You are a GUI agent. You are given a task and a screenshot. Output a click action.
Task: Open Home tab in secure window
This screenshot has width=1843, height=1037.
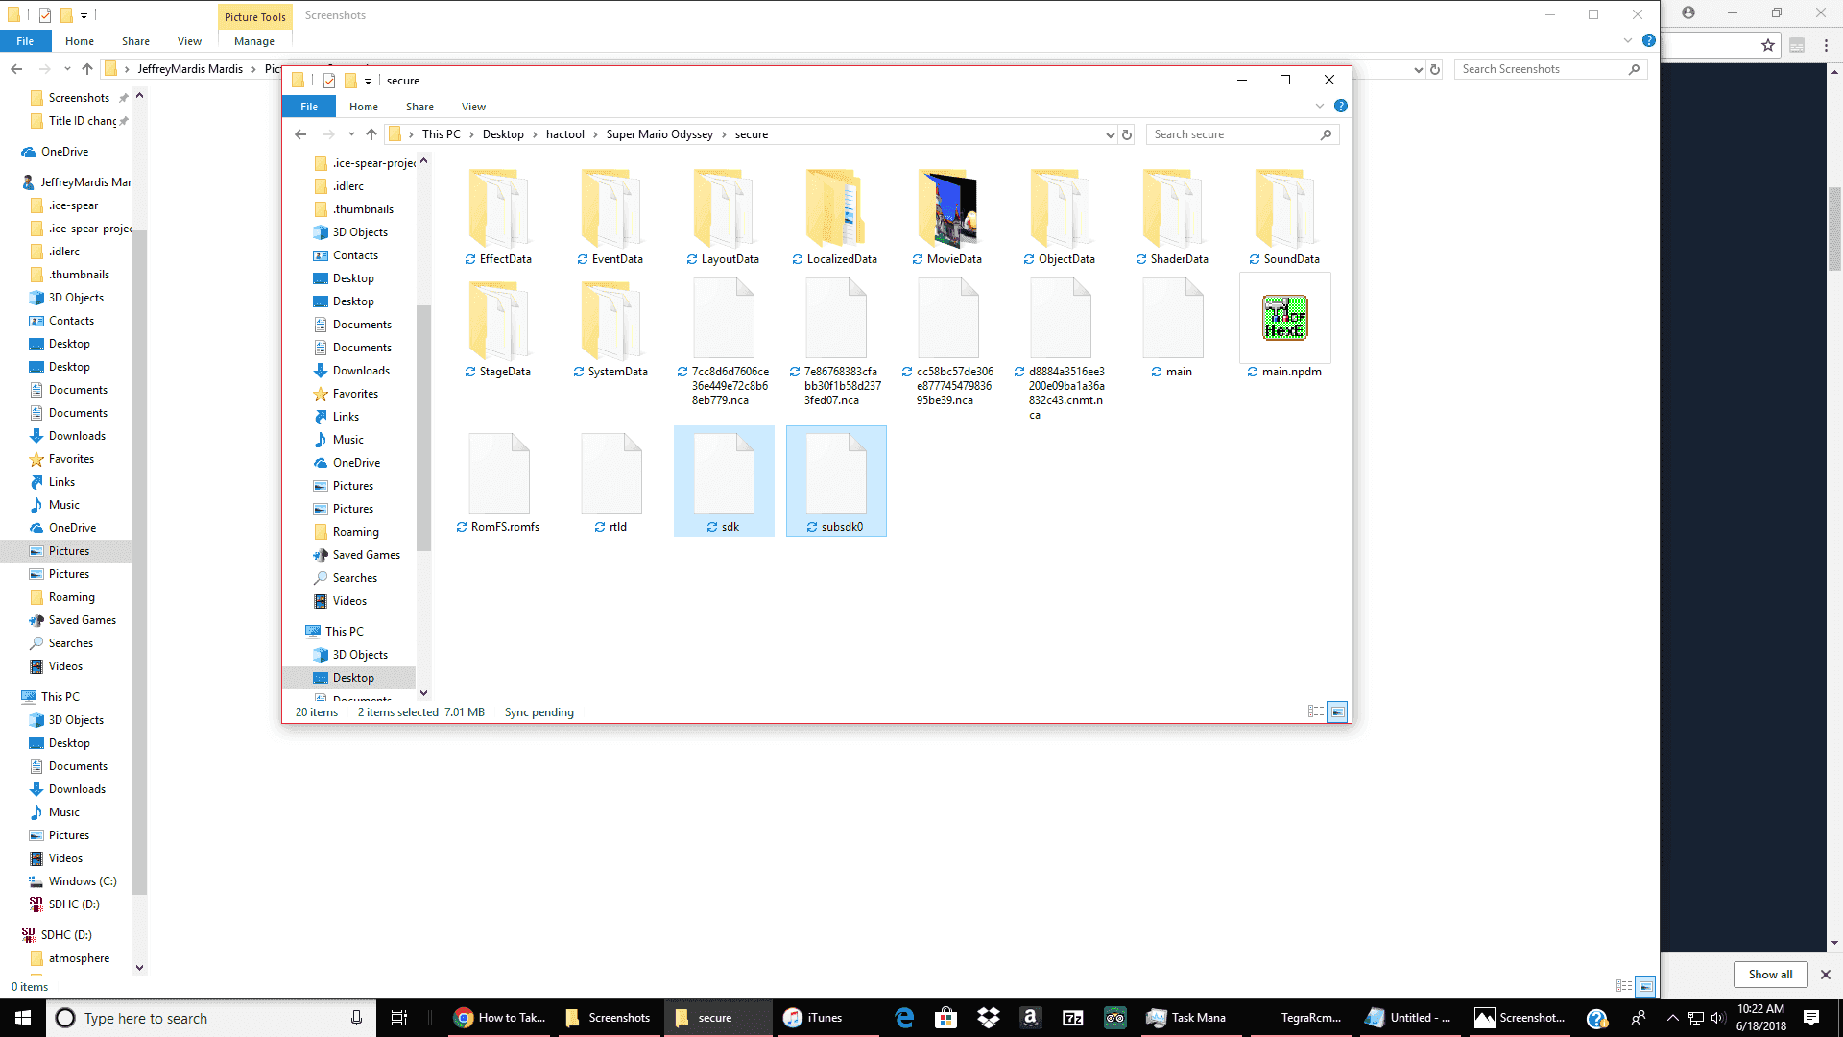point(364,107)
